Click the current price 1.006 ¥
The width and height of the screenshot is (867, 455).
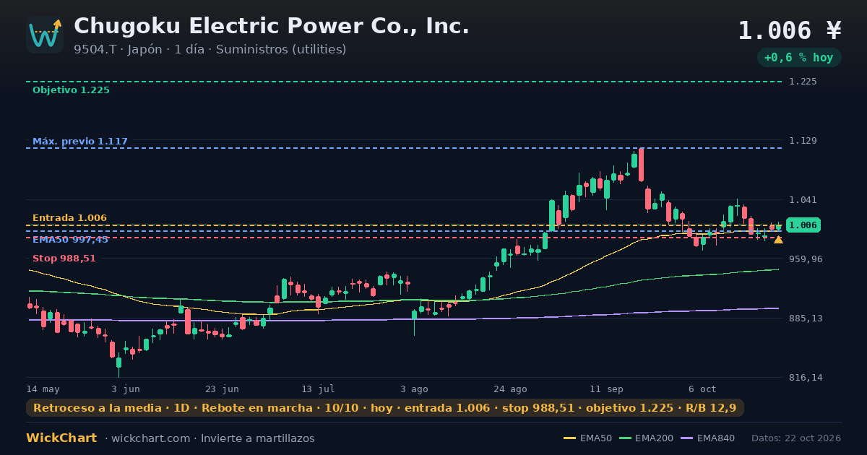tap(790, 30)
